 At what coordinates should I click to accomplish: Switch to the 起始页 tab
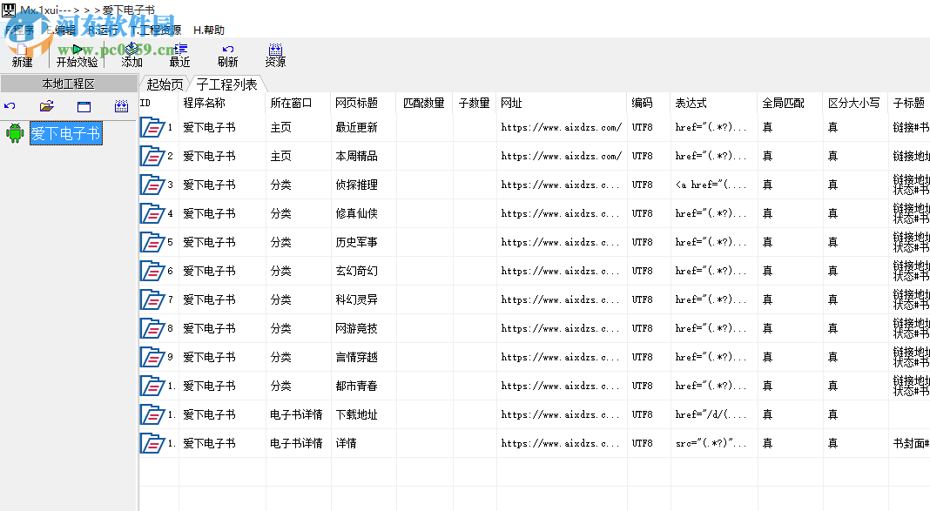(x=164, y=84)
